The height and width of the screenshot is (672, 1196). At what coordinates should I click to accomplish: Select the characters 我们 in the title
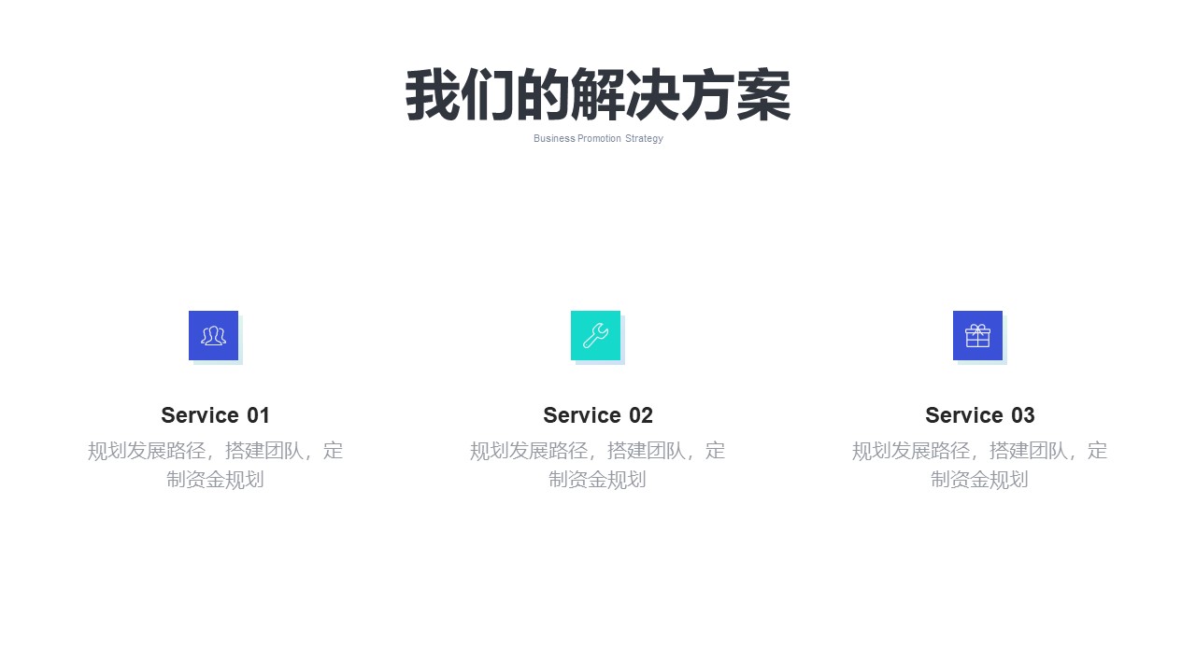[460, 95]
